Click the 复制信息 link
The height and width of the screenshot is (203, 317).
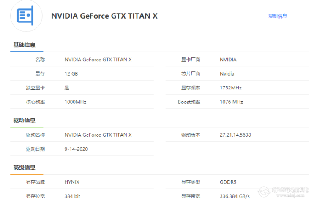pyautogui.click(x=278, y=16)
